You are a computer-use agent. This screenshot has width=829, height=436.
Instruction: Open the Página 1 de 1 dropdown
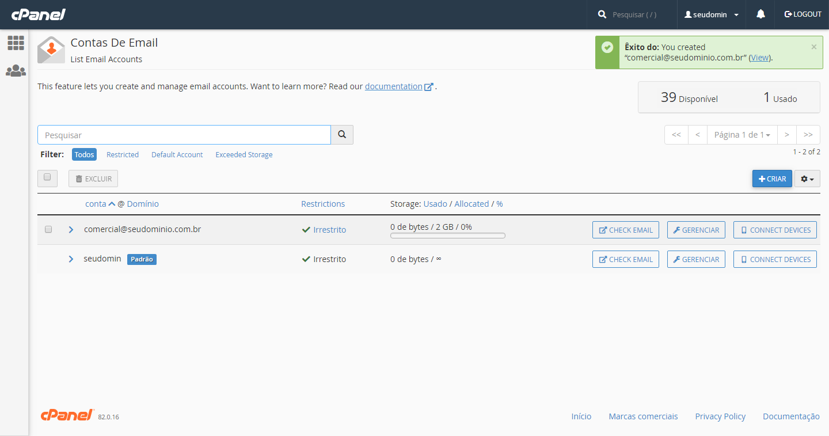[742, 135]
